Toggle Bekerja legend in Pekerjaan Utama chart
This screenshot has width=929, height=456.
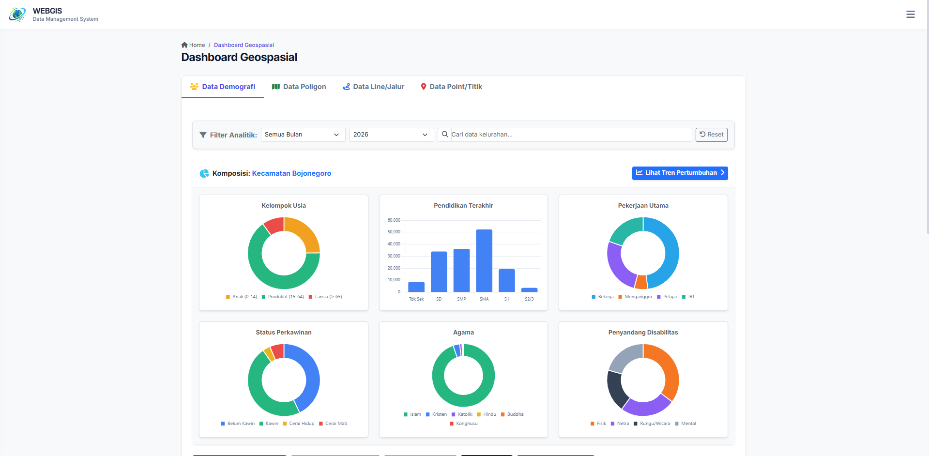tap(602, 297)
